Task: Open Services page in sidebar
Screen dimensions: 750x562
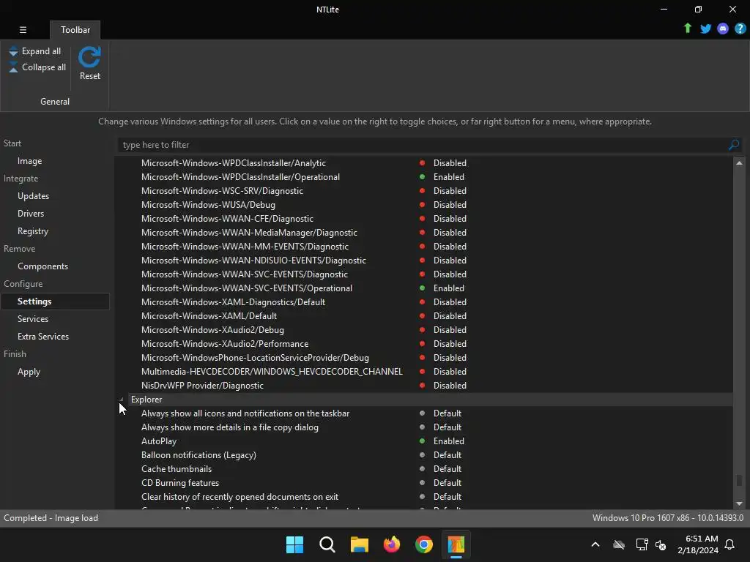Action: pyautogui.click(x=32, y=319)
